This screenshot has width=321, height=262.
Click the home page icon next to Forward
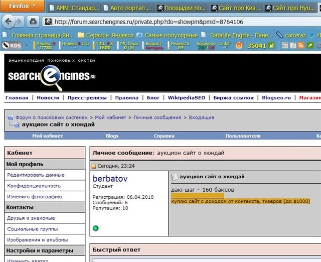coord(33,22)
